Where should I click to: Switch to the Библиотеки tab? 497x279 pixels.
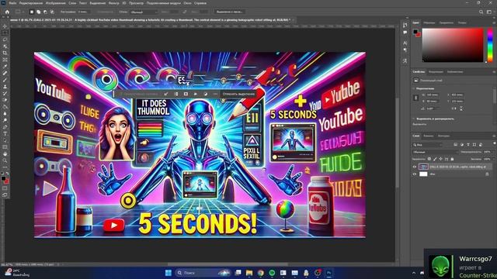click(455, 72)
